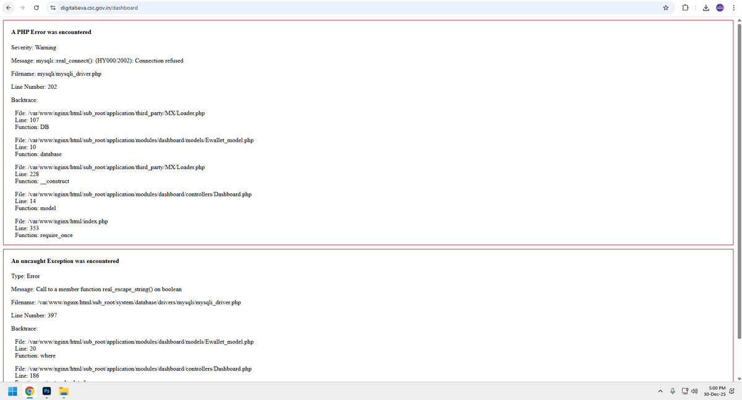The image size is (742, 400).
Task: Show Chrome downloads
Action: [706, 8]
